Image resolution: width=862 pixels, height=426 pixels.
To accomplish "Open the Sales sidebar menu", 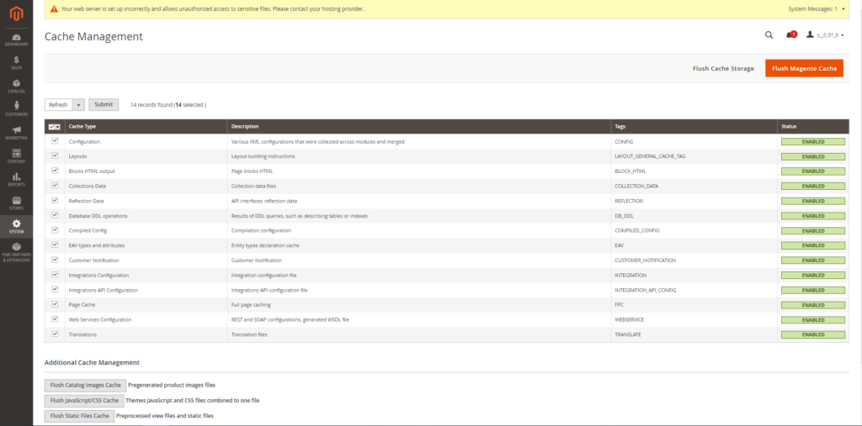I will point(17,62).
